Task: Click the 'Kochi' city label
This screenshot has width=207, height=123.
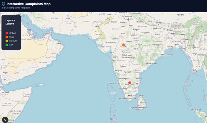Action: pos(125,93)
